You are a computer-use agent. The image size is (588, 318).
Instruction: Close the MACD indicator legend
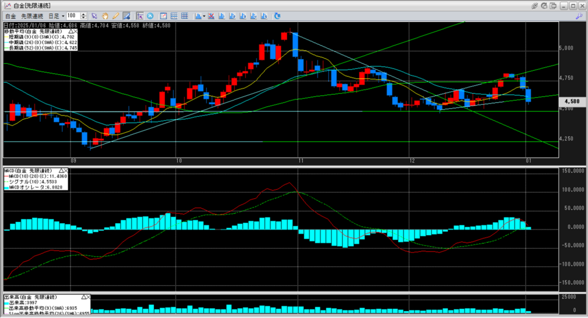coord(65,171)
